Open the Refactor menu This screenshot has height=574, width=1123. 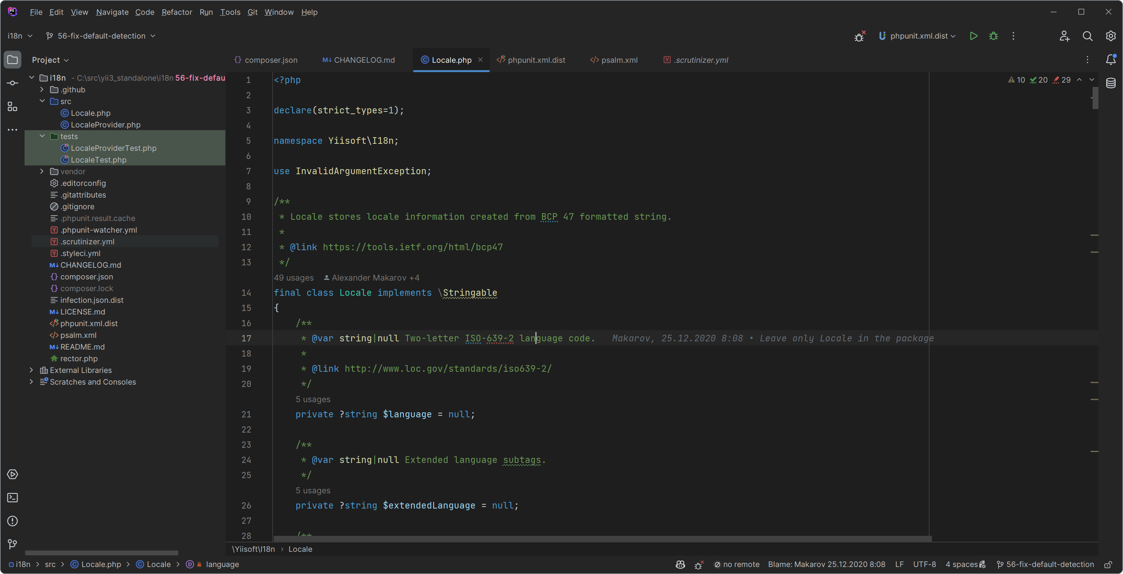pyautogui.click(x=176, y=12)
